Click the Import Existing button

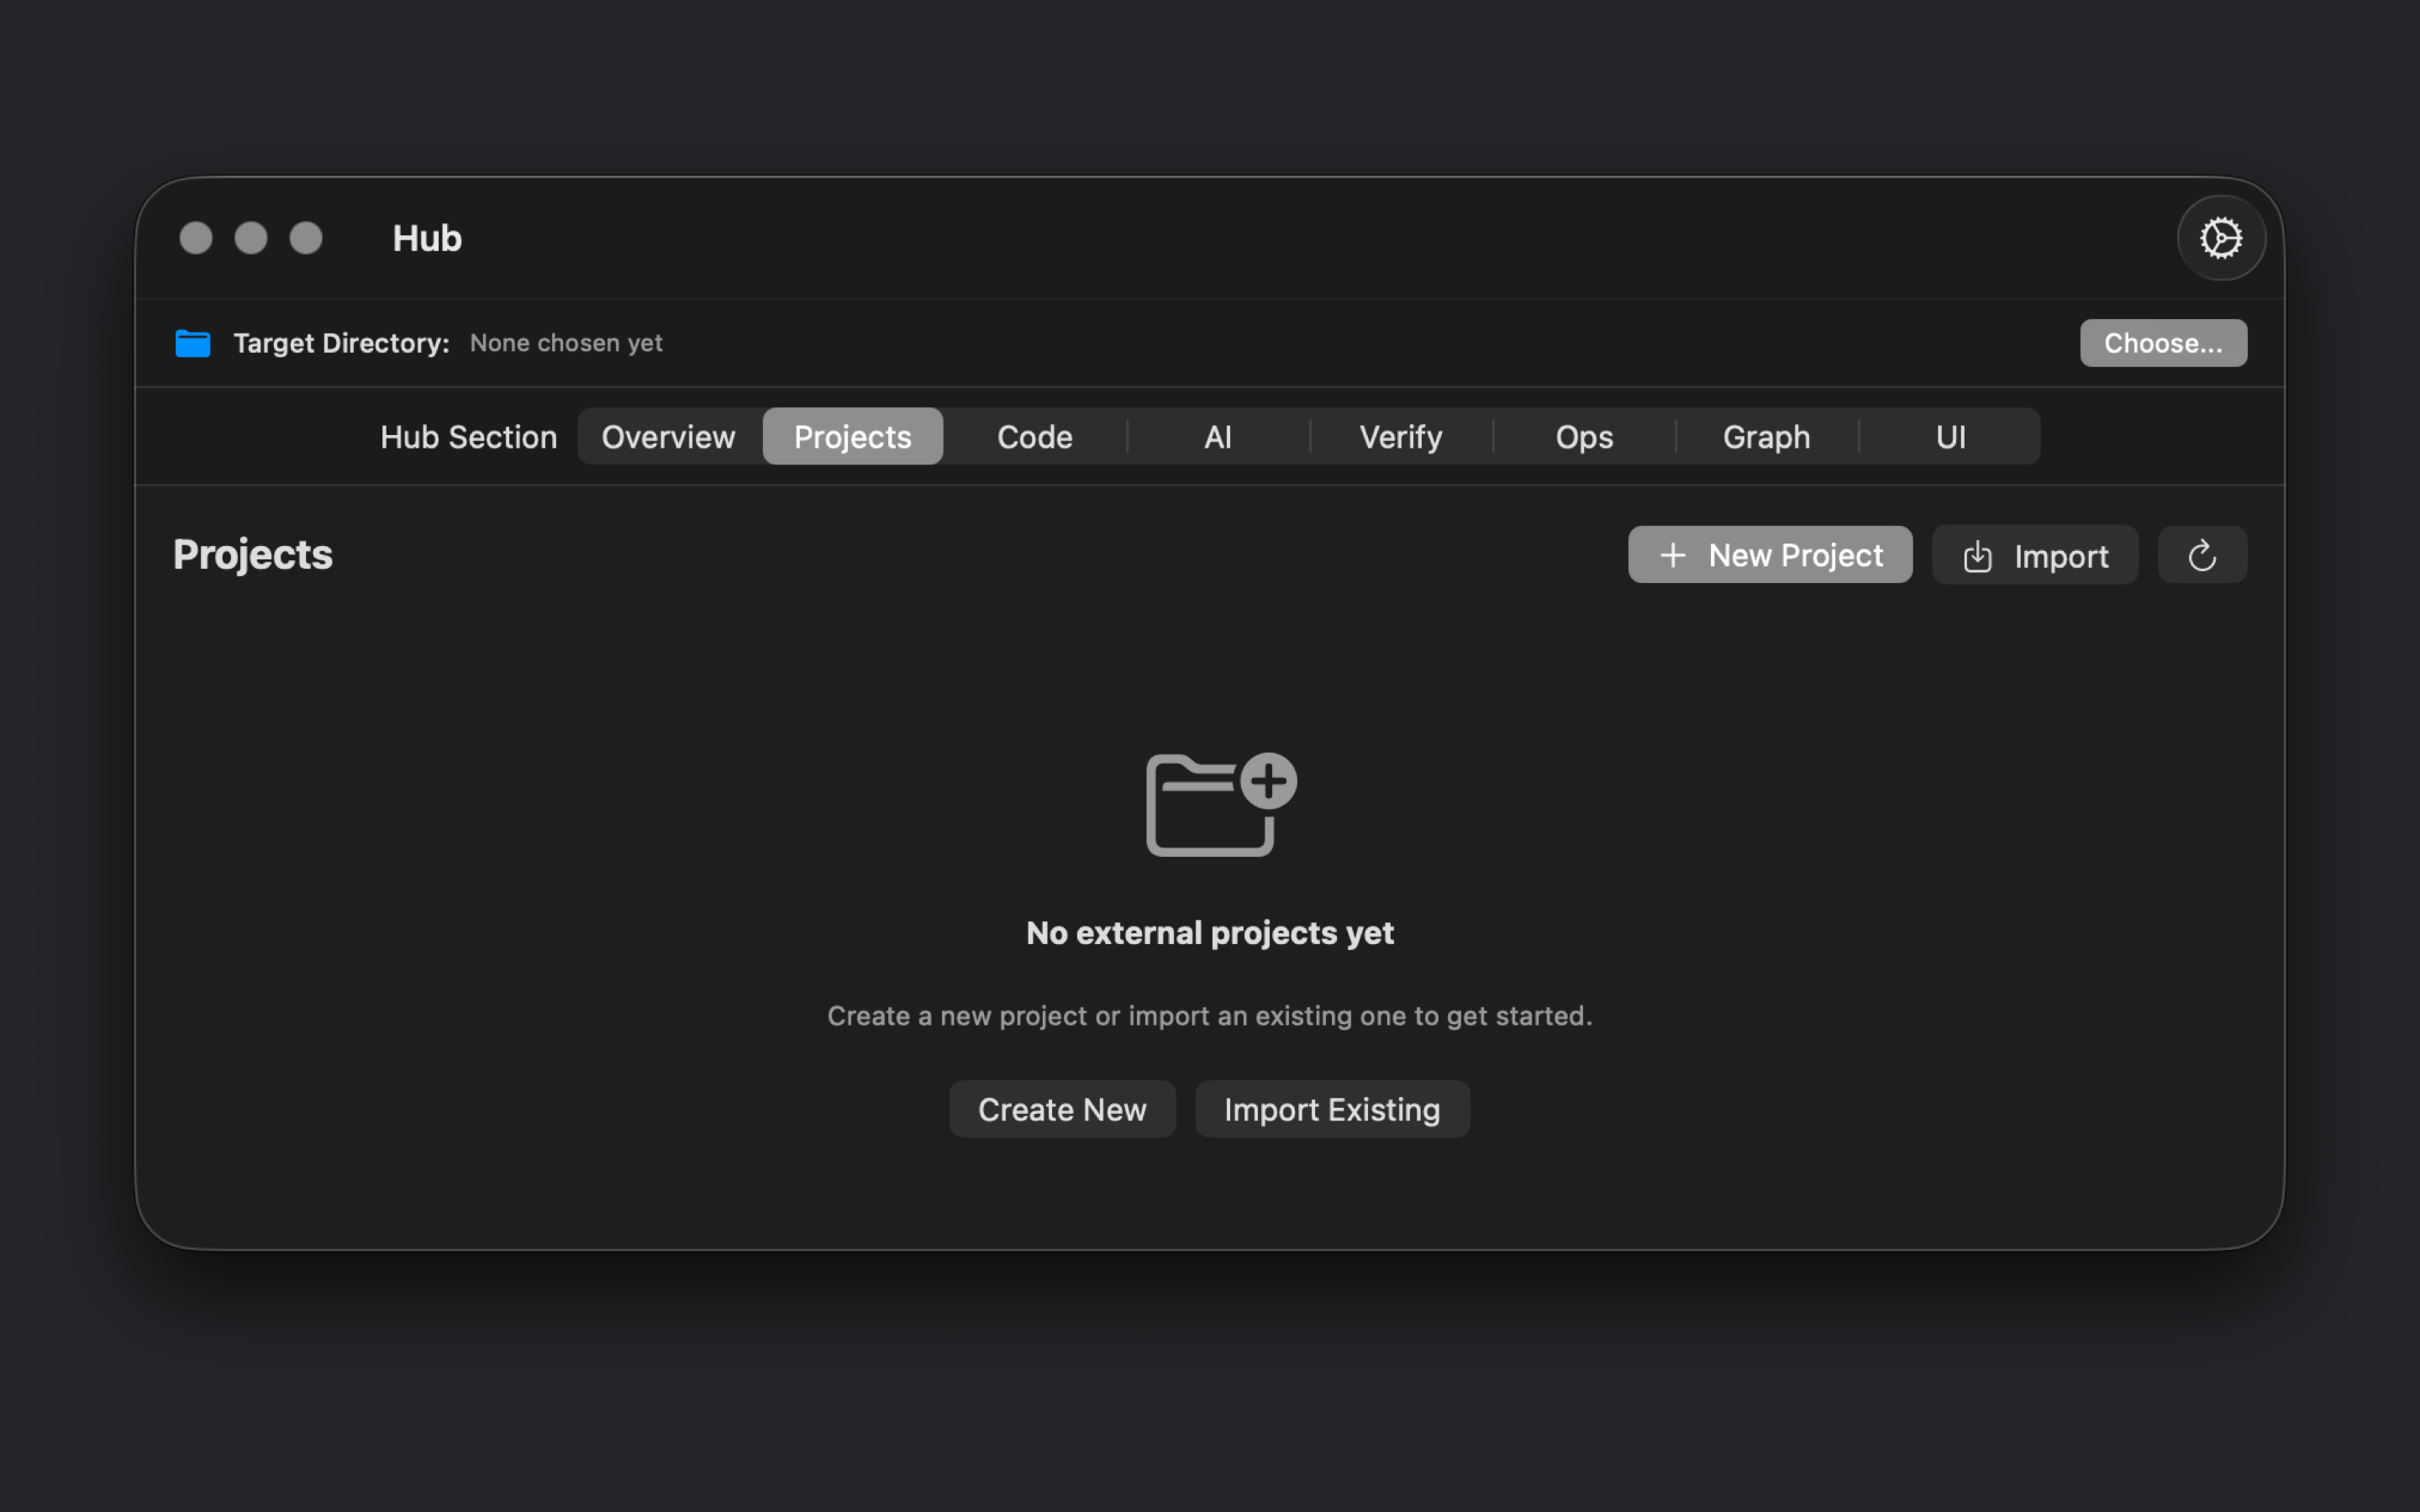pyautogui.click(x=1332, y=1109)
